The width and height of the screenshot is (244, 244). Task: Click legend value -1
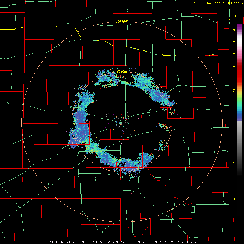click(x=233, y=127)
